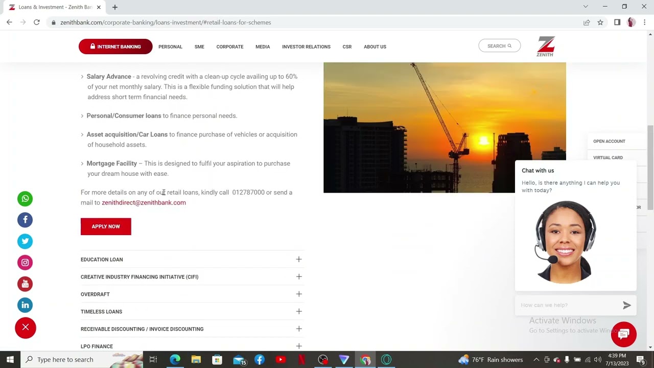Expand the Timeless Loans section

pyautogui.click(x=192, y=312)
